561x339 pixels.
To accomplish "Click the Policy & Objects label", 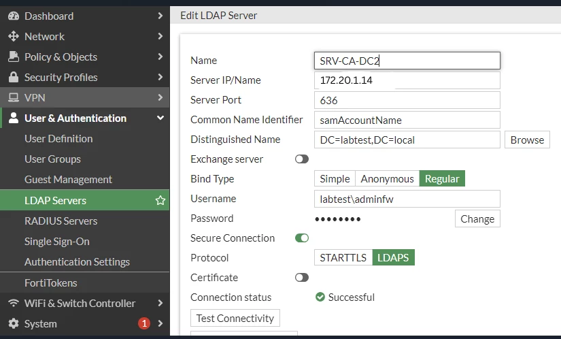I will (61, 57).
